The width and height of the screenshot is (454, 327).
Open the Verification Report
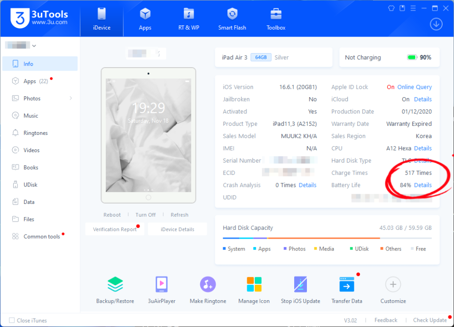[x=115, y=229]
